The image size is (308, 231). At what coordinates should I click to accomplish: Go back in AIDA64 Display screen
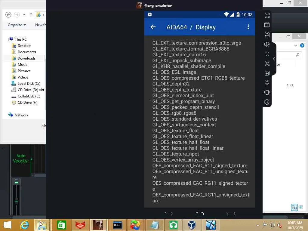pos(153,27)
